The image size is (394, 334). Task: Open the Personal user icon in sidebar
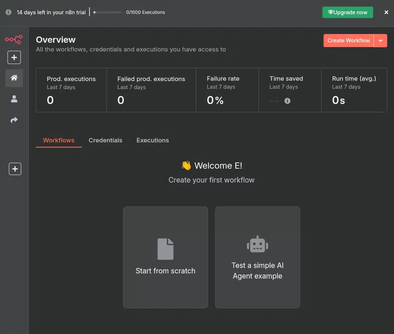point(14,99)
